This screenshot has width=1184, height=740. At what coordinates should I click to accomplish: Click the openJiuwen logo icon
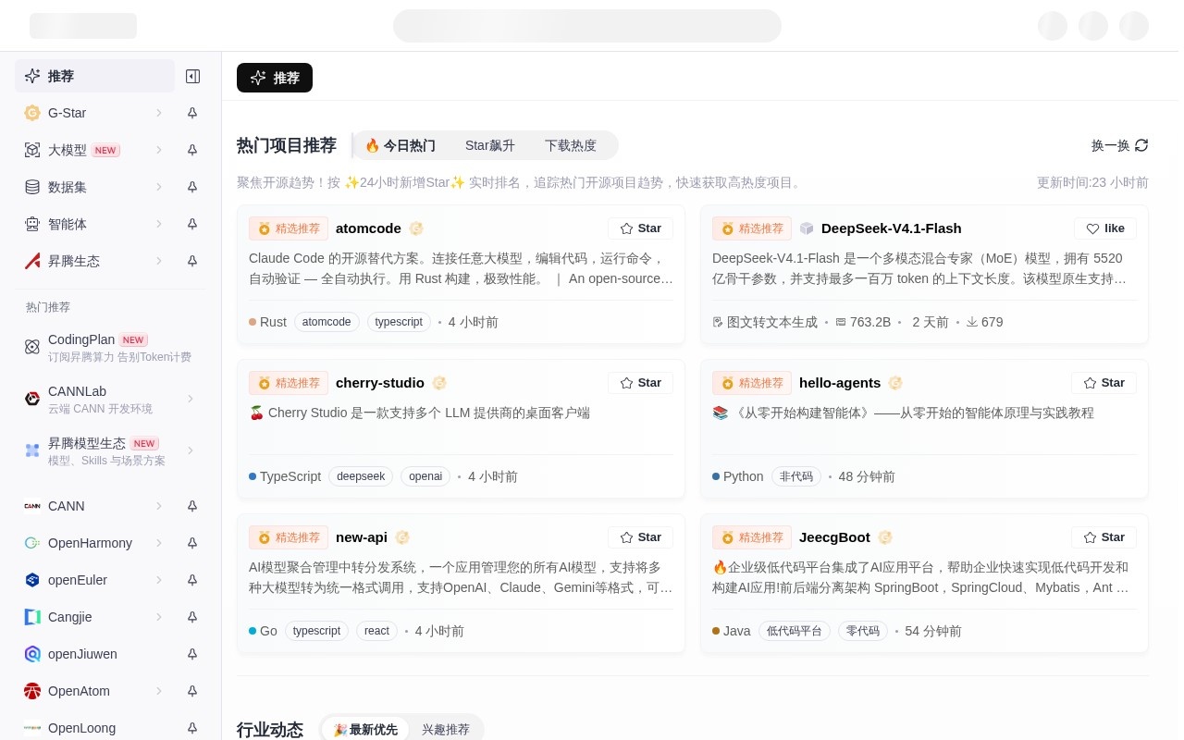[x=32, y=654]
